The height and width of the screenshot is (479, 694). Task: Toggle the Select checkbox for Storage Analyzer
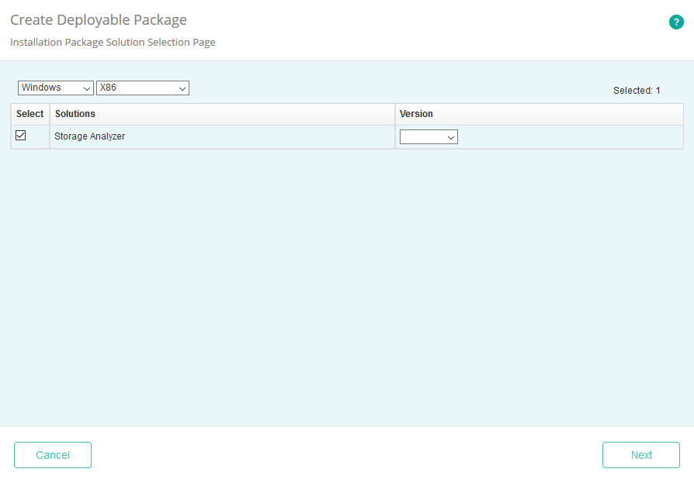coord(20,136)
